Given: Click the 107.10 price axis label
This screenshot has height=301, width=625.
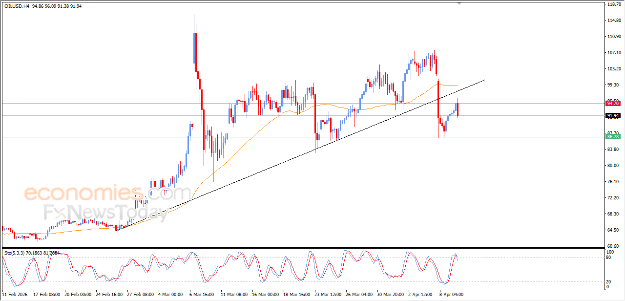Looking at the screenshot, I should pos(613,53).
